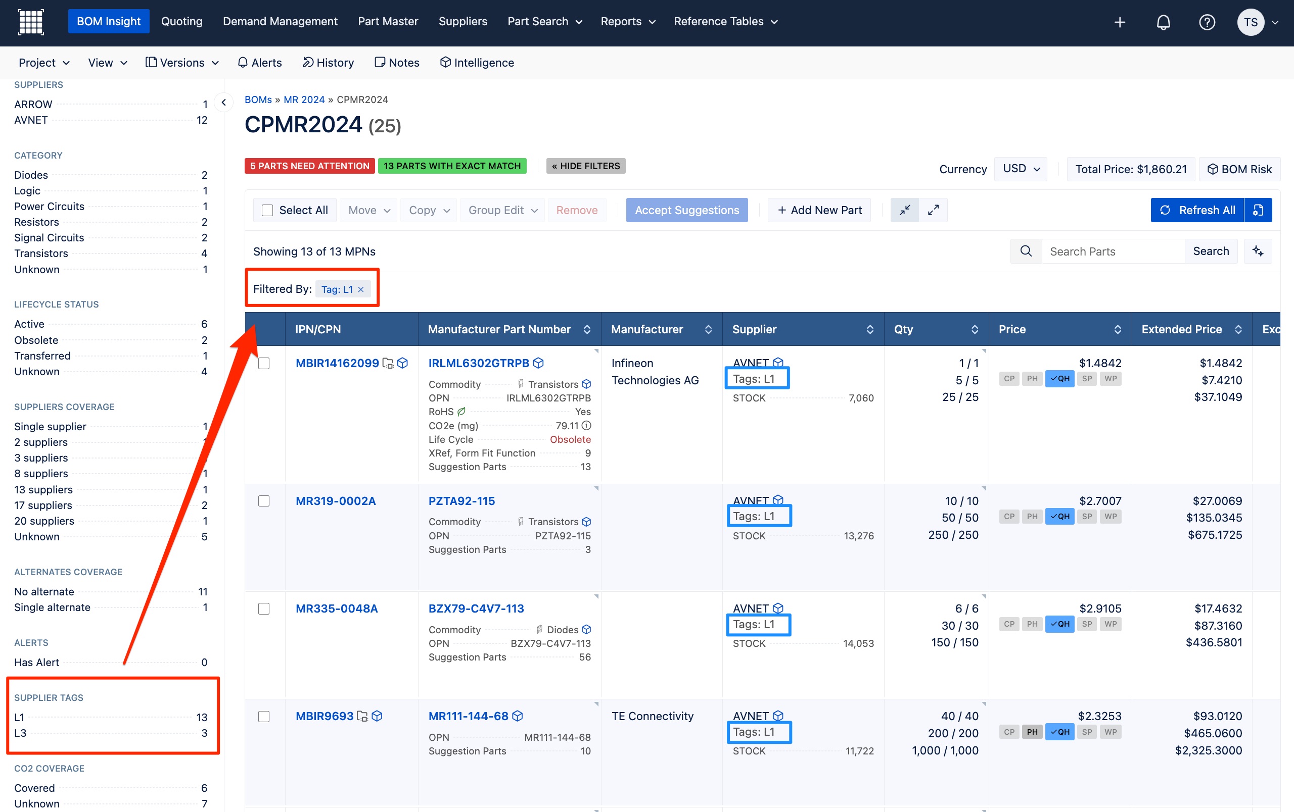Check the Select All checkbox
1294x812 pixels.
pyautogui.click(x=267, y=211)
